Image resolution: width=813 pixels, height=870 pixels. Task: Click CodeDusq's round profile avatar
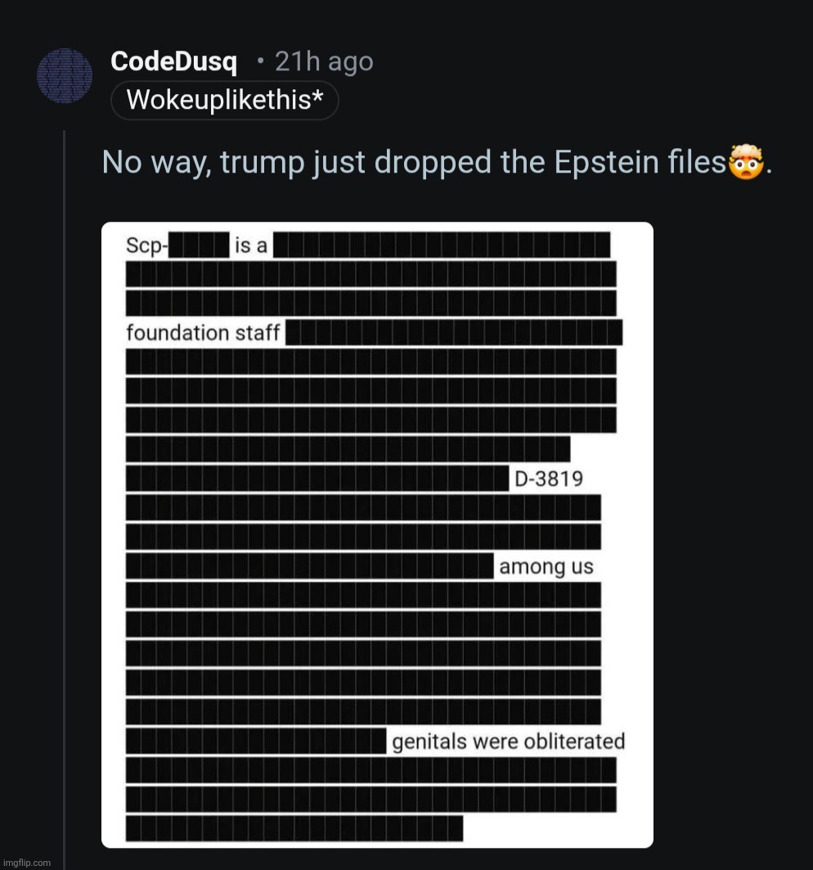65,76
